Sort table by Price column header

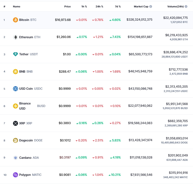67,6
